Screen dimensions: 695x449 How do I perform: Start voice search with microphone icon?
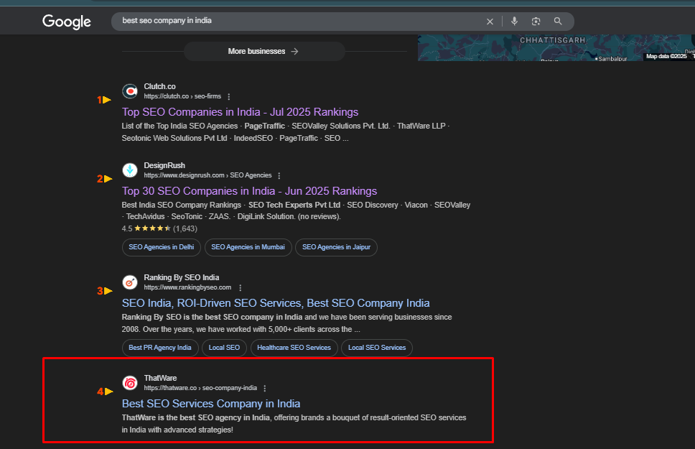click(514, 21)
